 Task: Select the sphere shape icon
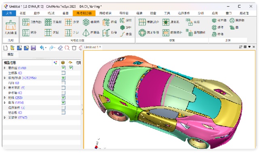click(214, 27)
